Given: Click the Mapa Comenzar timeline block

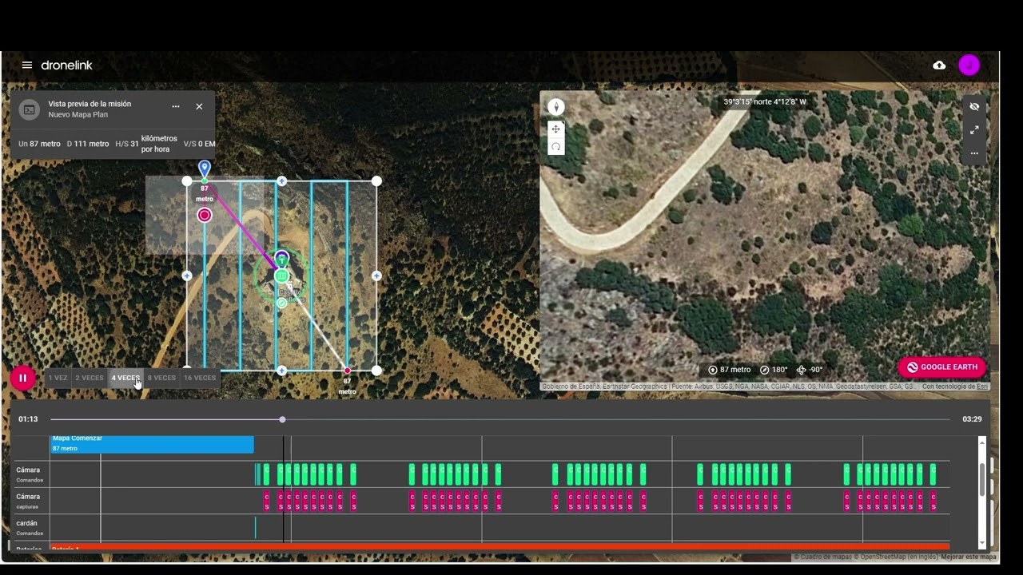Looking at the screenshot, I should pyautogui.click(x=152, y=444).
